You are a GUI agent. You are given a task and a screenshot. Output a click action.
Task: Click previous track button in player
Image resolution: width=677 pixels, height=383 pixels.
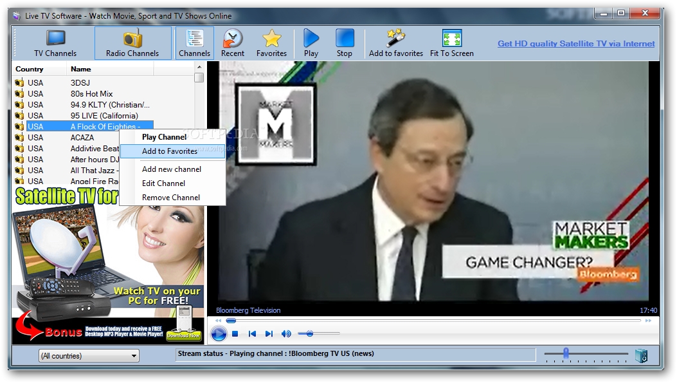(253, 333)
